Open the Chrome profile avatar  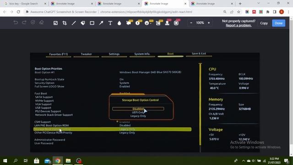tap(282, 12)
